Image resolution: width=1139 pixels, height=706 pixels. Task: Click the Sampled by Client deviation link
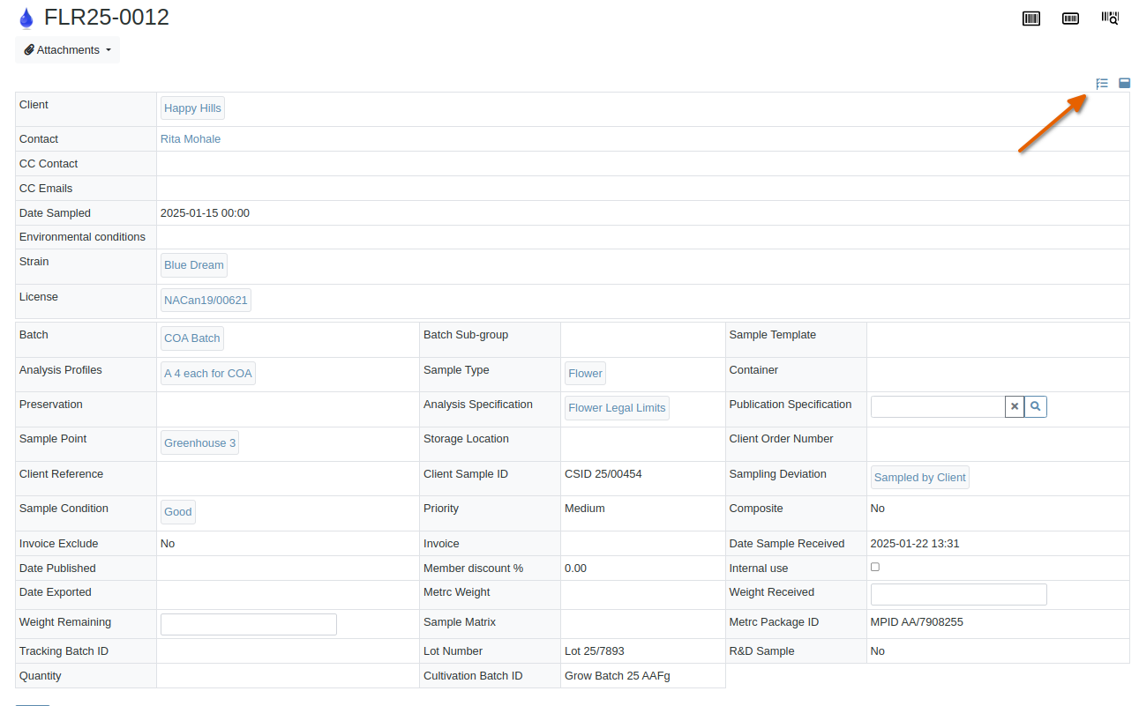pos(919,477)
